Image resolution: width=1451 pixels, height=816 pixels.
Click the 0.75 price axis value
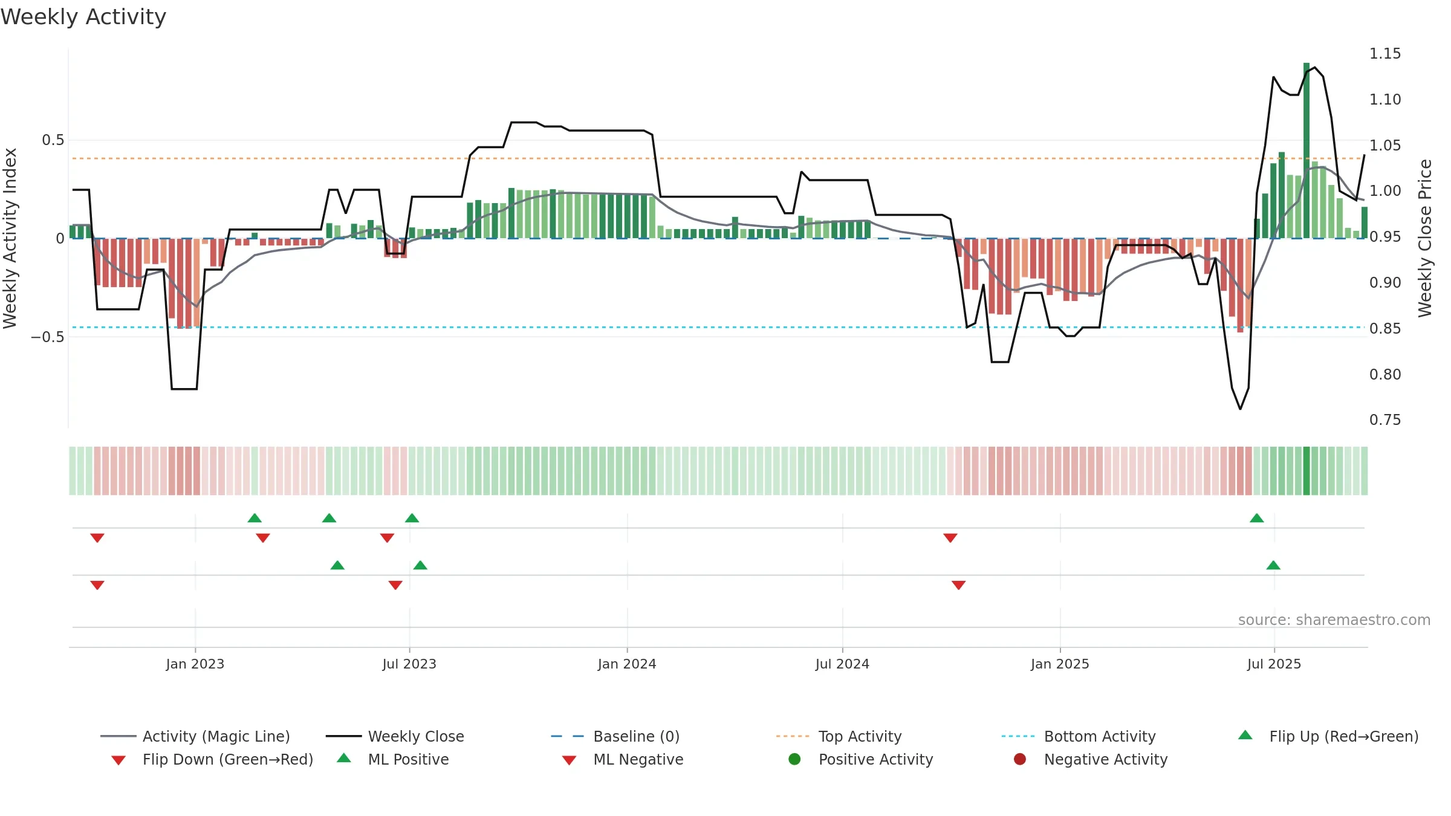tap(1385, 419)
